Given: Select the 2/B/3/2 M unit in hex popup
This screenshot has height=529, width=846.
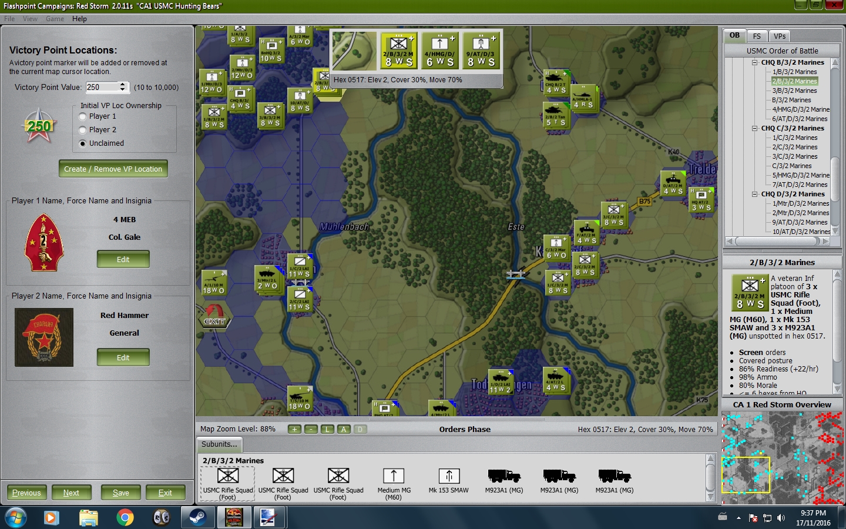Looking at the screenshot, I should (399, 51).
